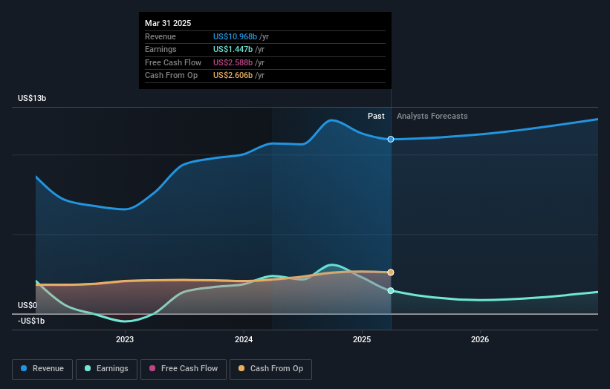Click the US$1.447b earnings value
The image size is (610, 389).
tap(233, 49)
